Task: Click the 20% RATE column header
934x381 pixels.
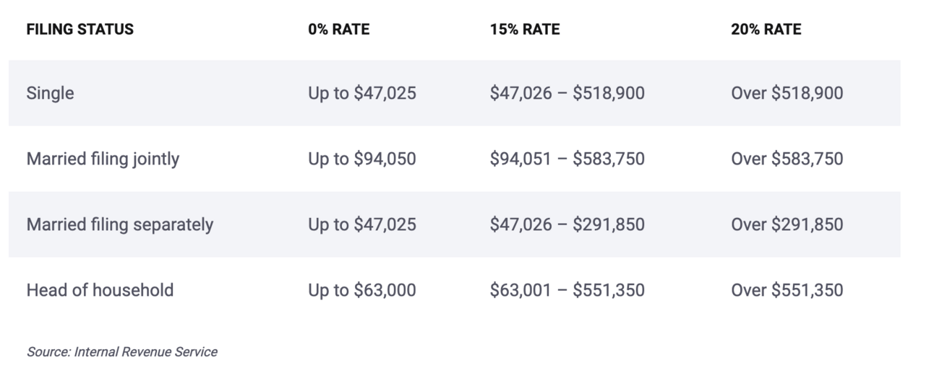Action: [766, 30]
